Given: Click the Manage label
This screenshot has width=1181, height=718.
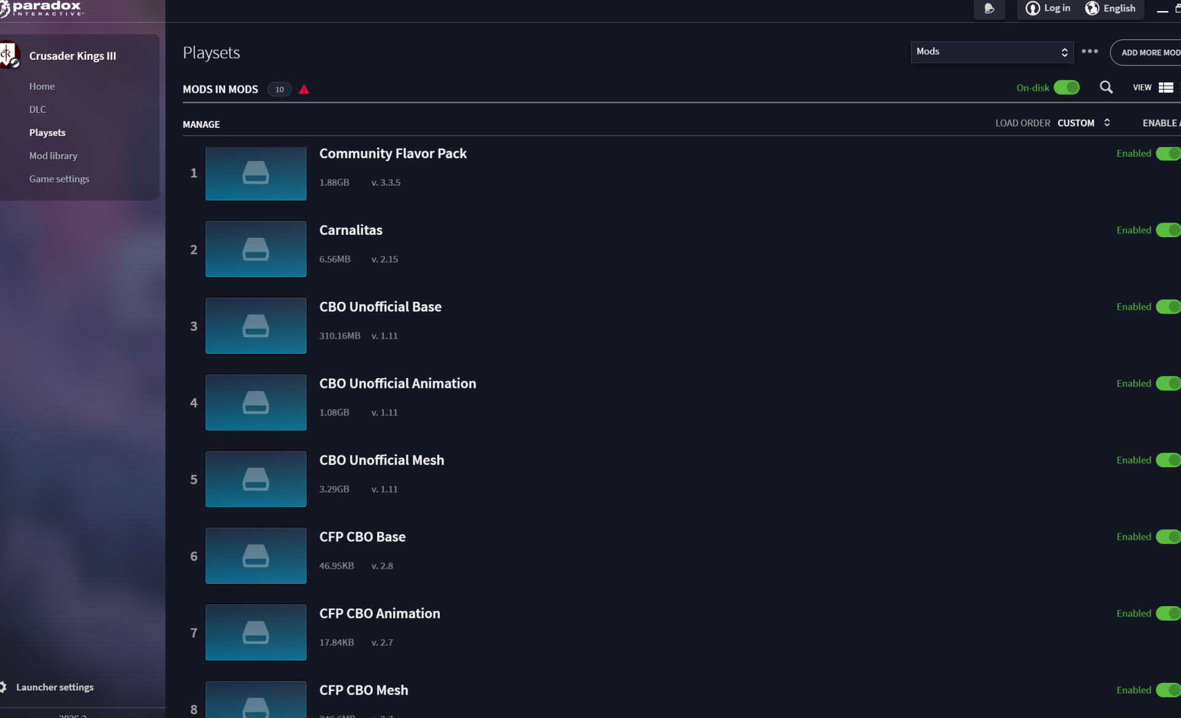Looking at the screenshot, I should coord(201,124).
